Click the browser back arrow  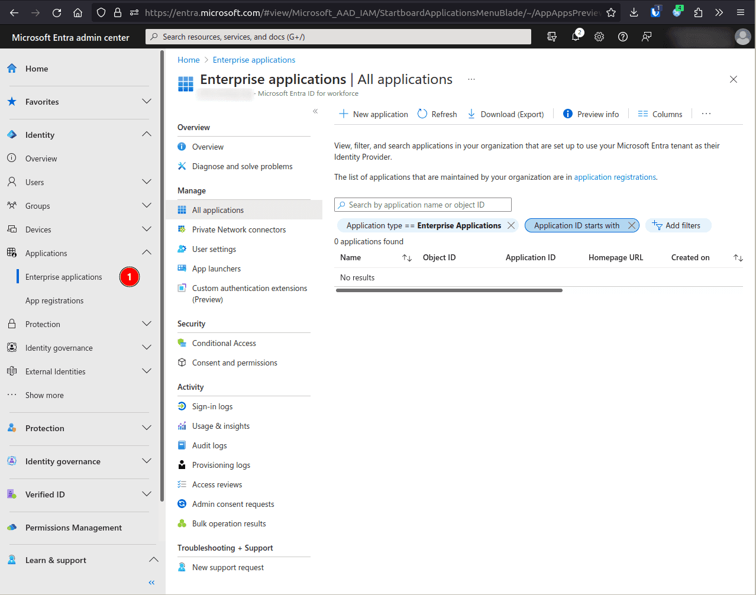coord(14,12)
